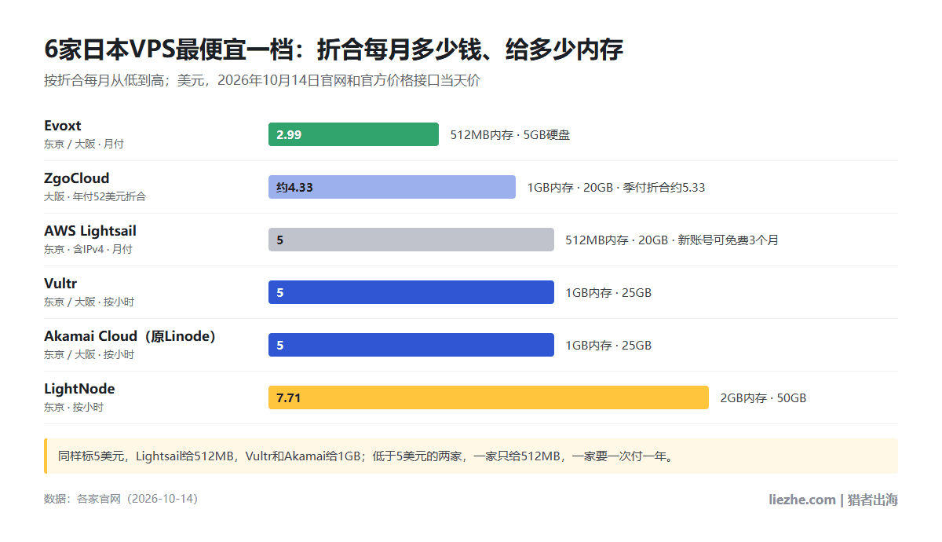
Task: Click the Akamai spec 1GB内存 · 25GB
Action: point(608,346)
